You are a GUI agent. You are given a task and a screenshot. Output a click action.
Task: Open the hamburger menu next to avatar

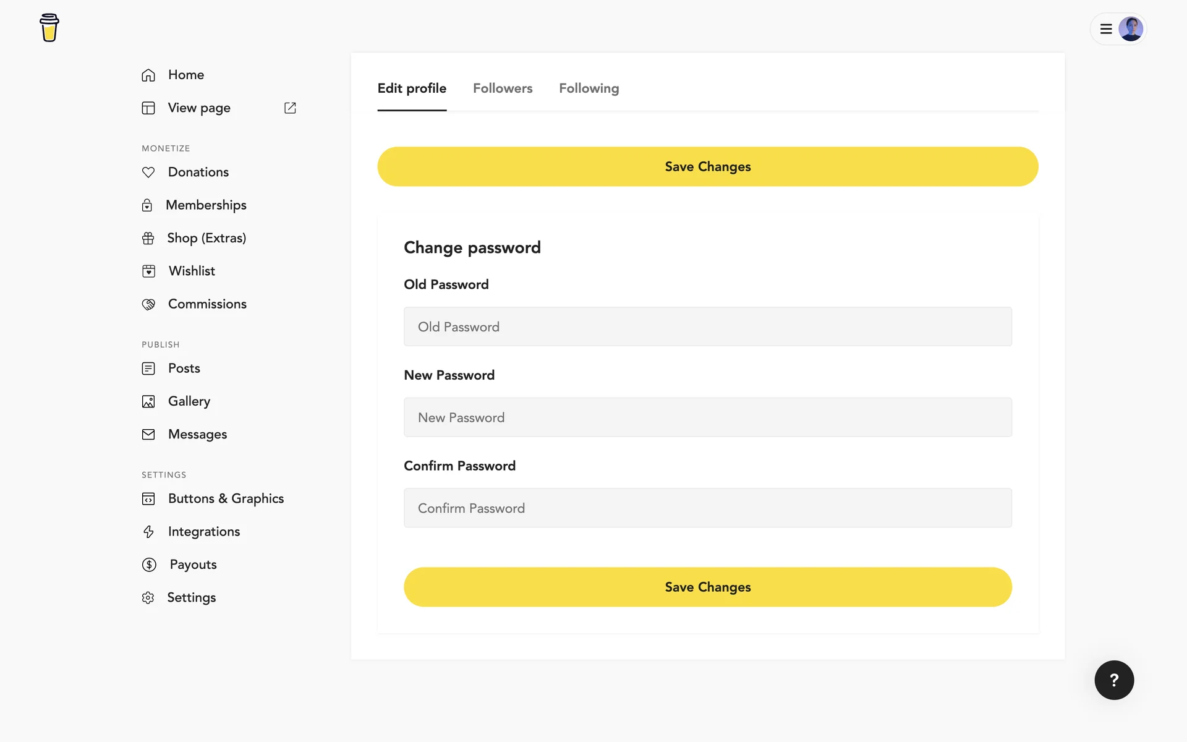tap(1106, 29)
